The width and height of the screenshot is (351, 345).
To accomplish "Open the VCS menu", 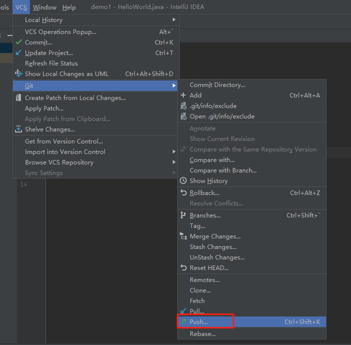I will [x=21, y=7].
